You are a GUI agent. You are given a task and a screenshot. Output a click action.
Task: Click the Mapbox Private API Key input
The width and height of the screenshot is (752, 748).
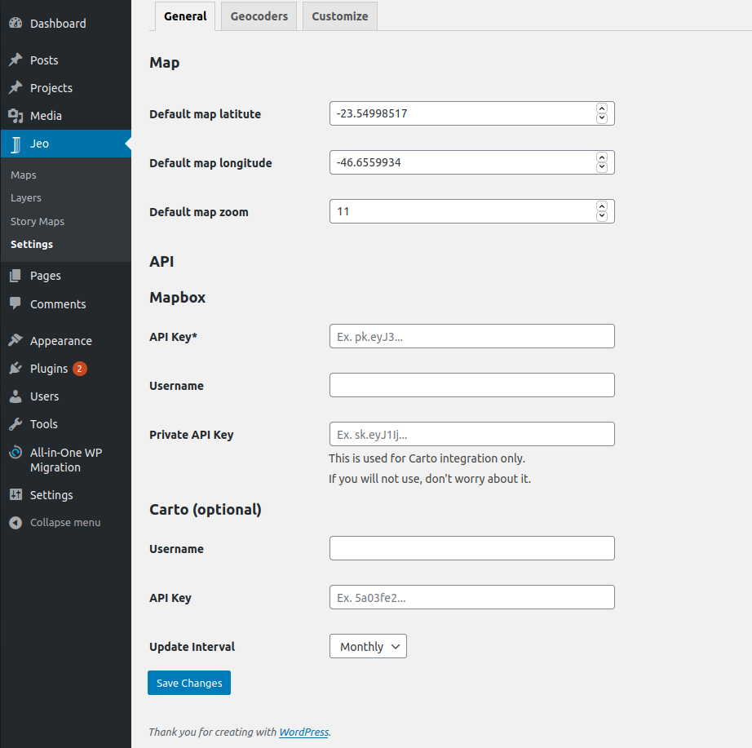[472, 434]
